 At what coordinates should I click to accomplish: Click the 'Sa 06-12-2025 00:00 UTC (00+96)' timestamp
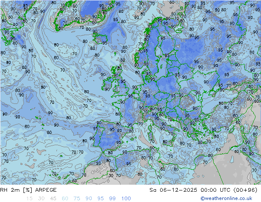tap(203, 190)
